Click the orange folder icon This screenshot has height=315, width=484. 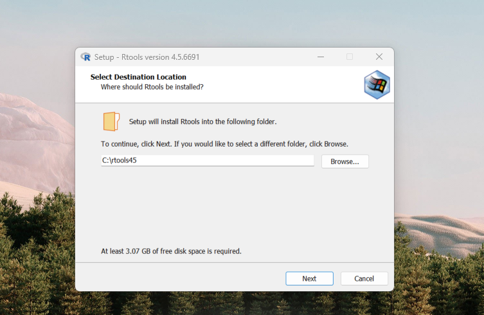pyautogui.click(x=111, y=121)
